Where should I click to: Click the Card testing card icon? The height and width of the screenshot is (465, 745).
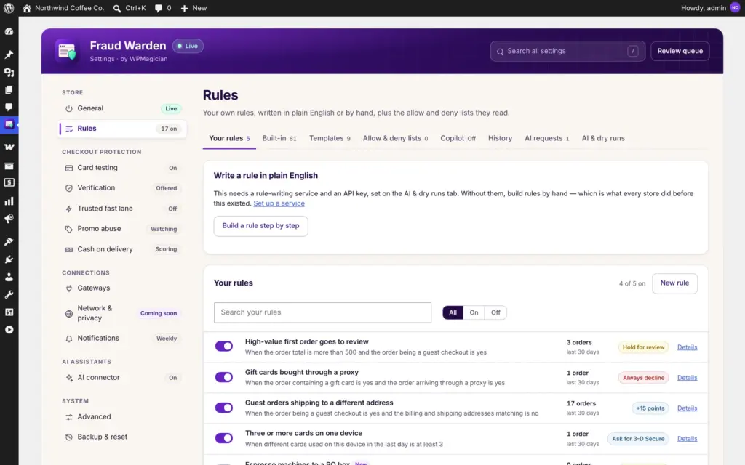pos(69,168)
